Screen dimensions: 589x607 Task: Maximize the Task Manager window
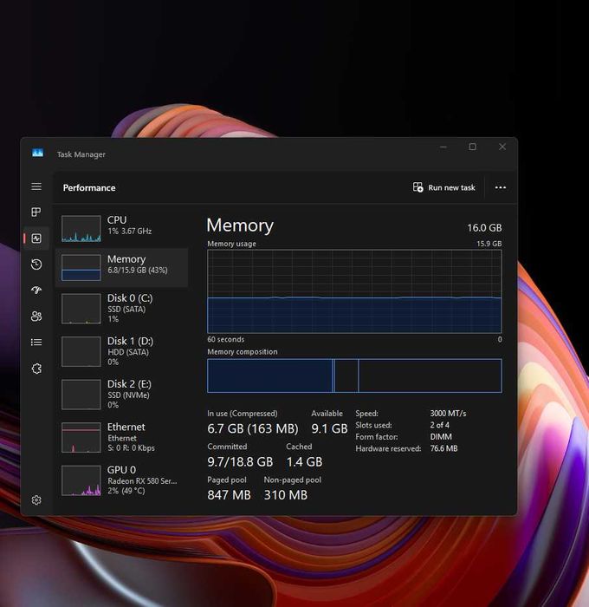coord(473,147)
